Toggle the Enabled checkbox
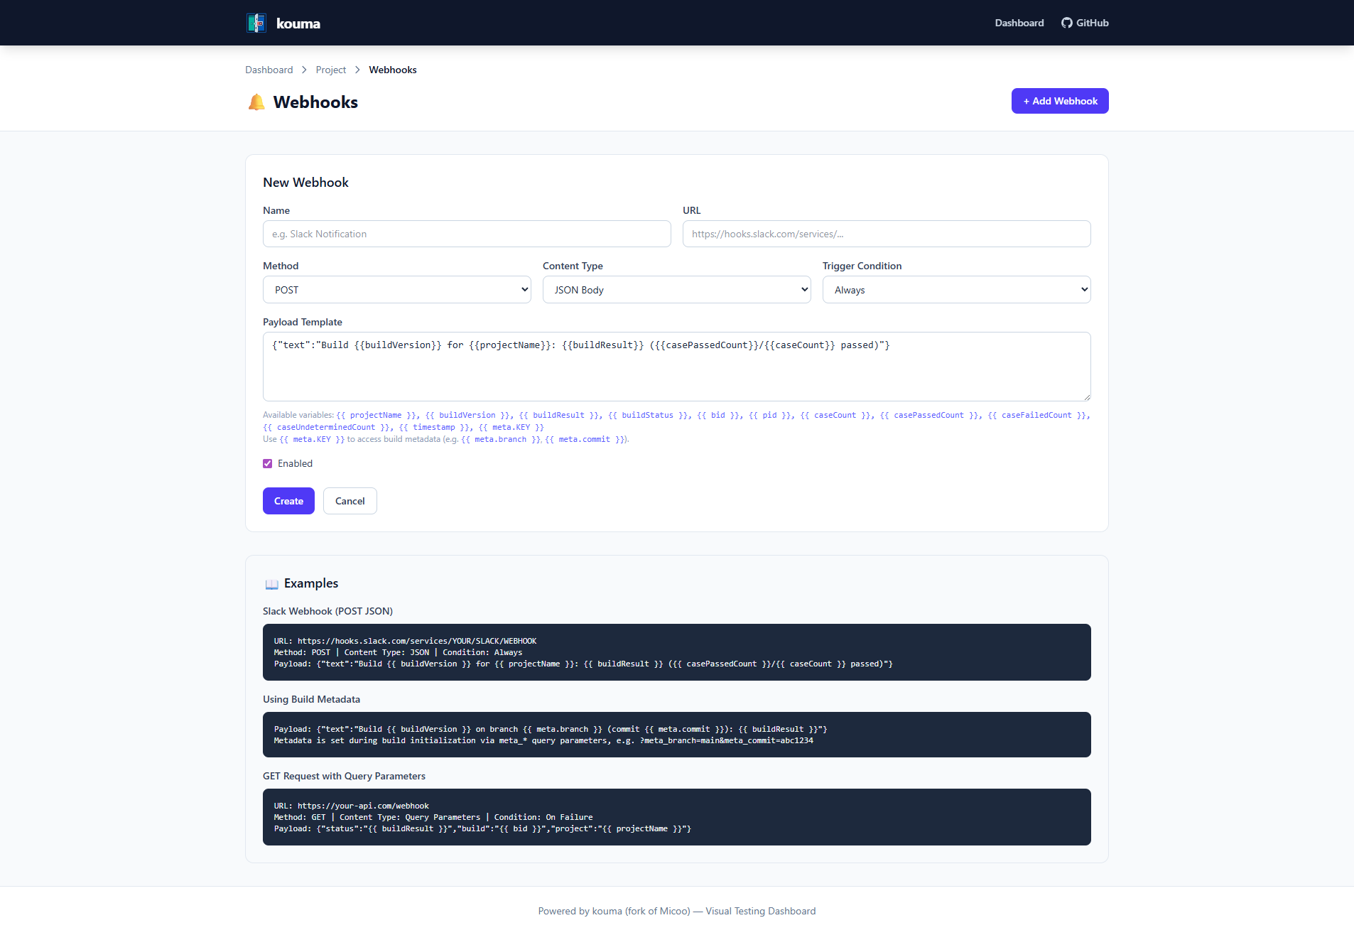1354x935 pixels. click(x=268, y=463)
